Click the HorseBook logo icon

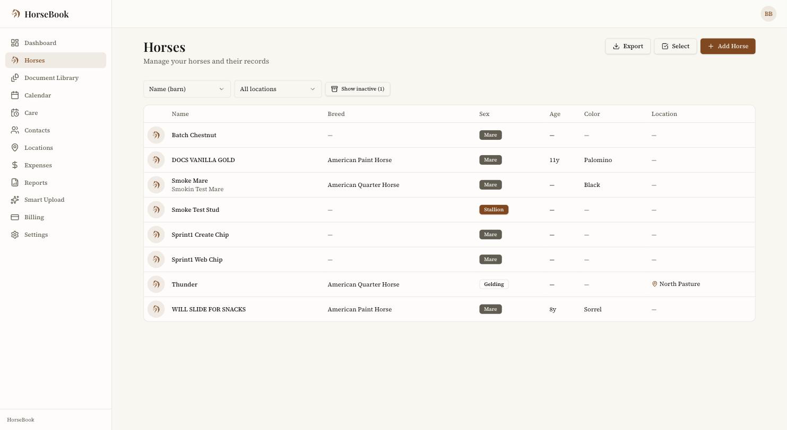15,14
